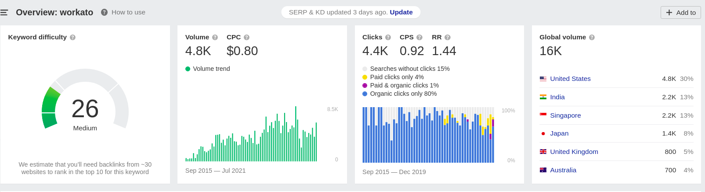Click Sep 2015 — Jul 2021 date range

click(x=215, y=171)
